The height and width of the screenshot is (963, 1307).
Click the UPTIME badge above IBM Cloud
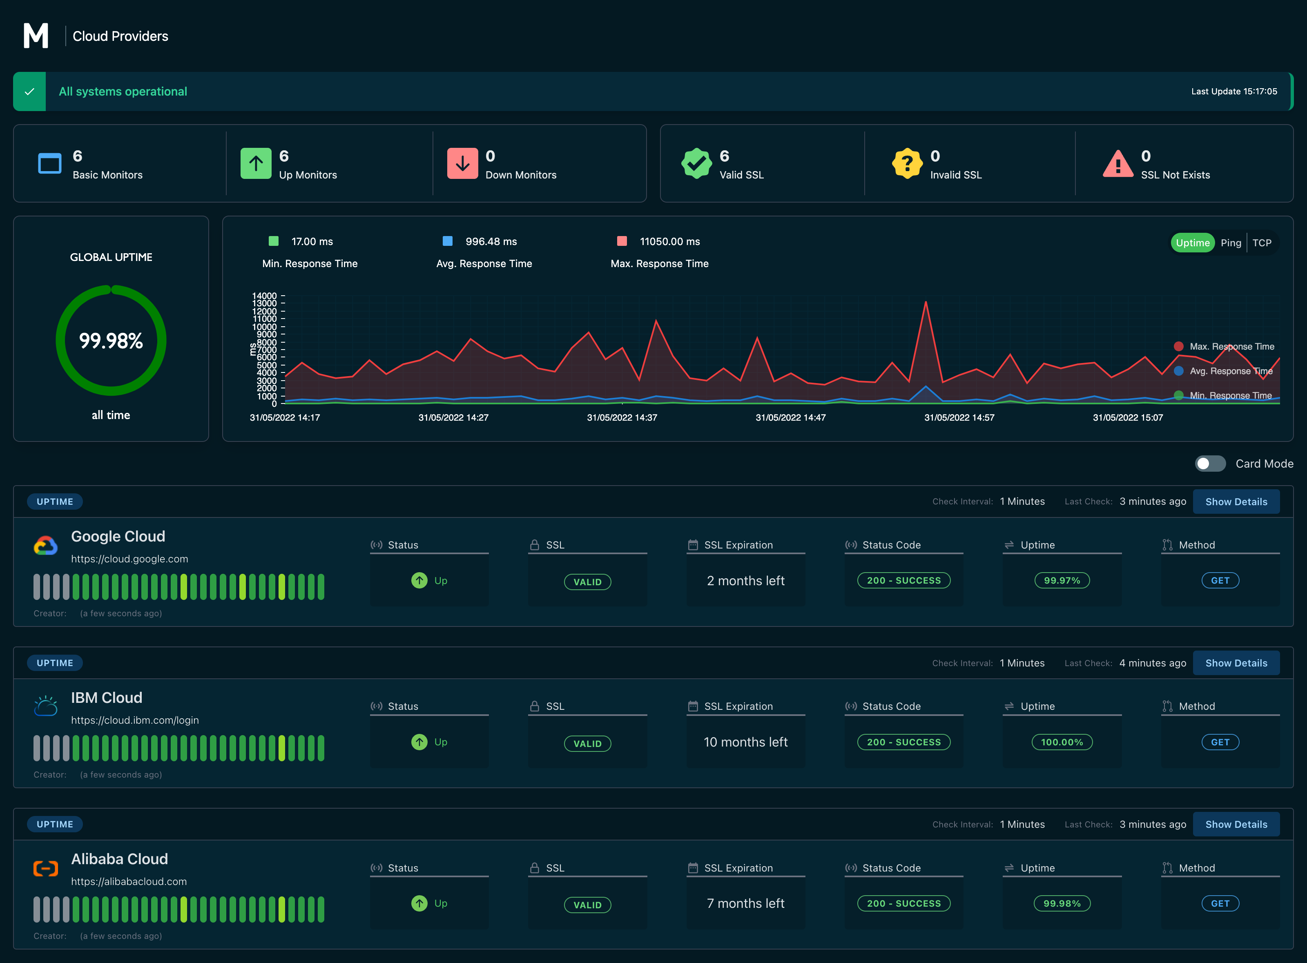pyautogui.click(x=55, y=663)
